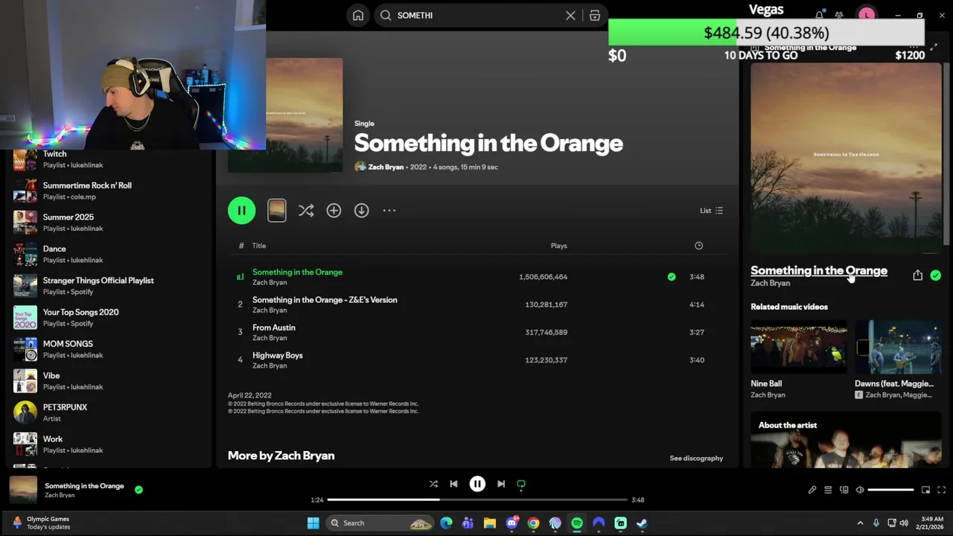Open Work playlist in sidebar
Viewport: 953px width, 536px height.
[108, 444]
